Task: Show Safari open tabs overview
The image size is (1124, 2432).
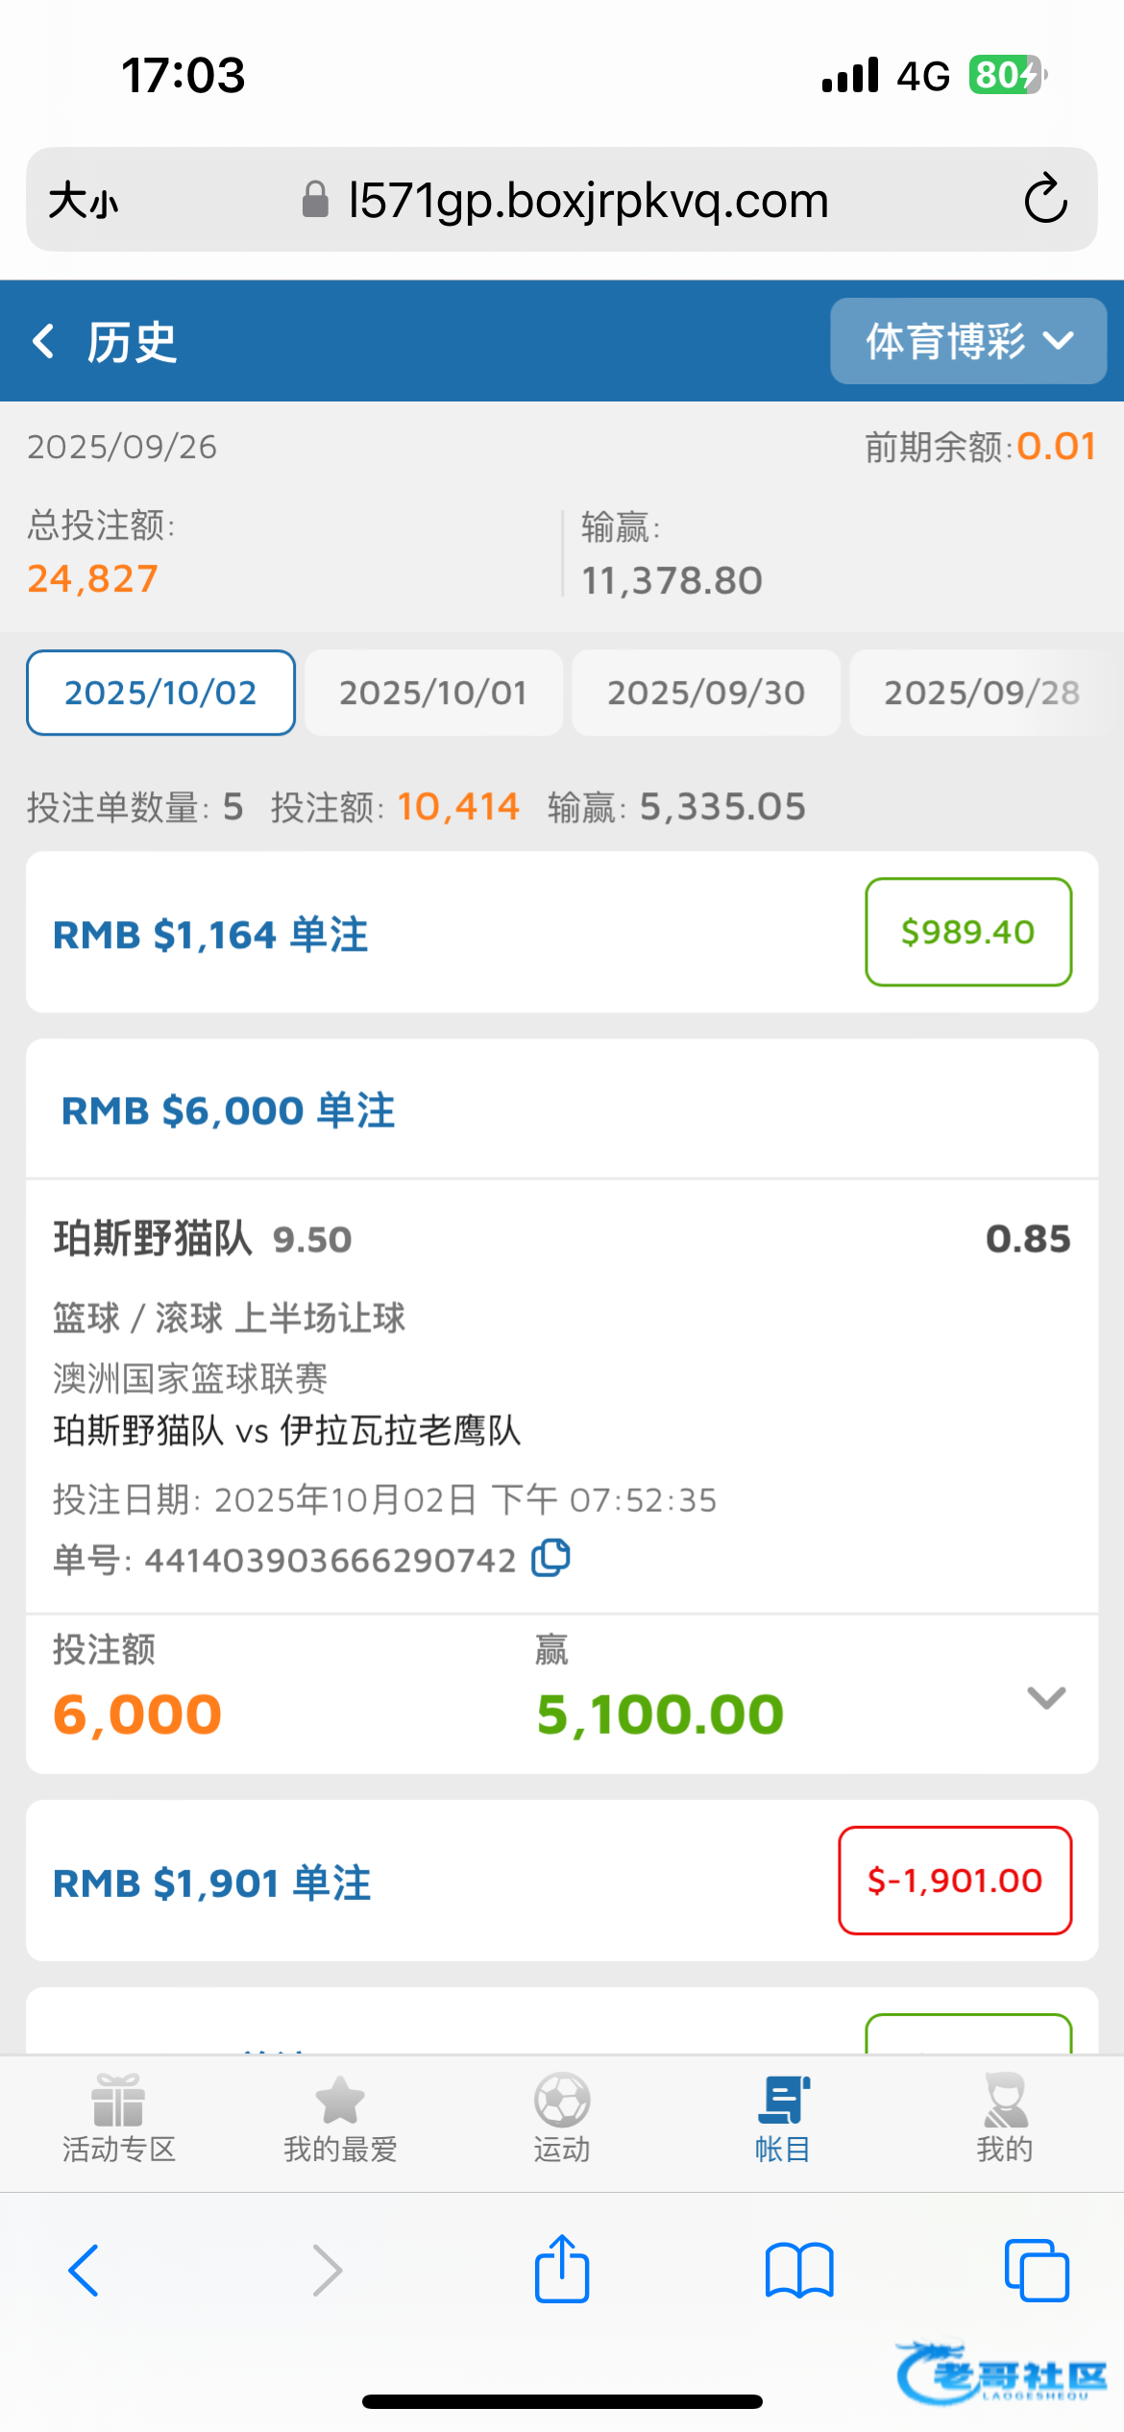Action: (1036, 2271)
